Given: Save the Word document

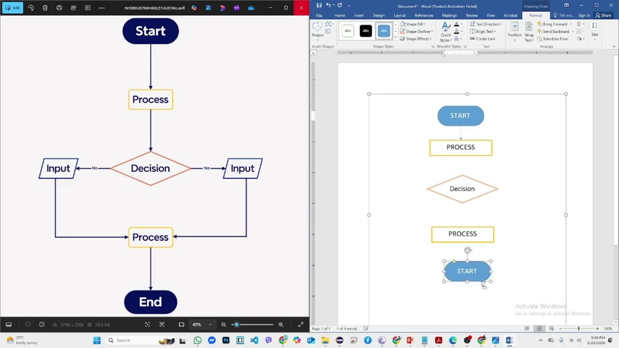Looking at the screenshot, I should click(x=319, y=5).
